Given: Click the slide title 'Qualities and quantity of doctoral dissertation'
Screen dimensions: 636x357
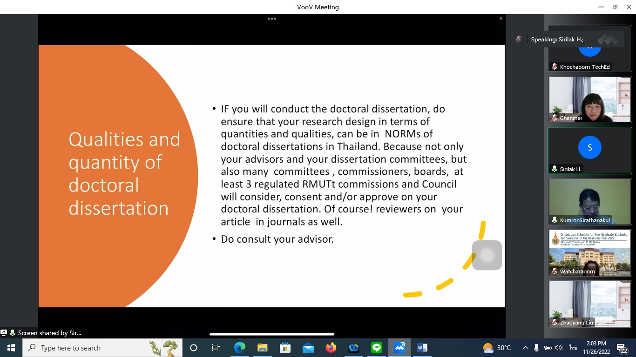Looking at the screenshot, I should (124, 173).
